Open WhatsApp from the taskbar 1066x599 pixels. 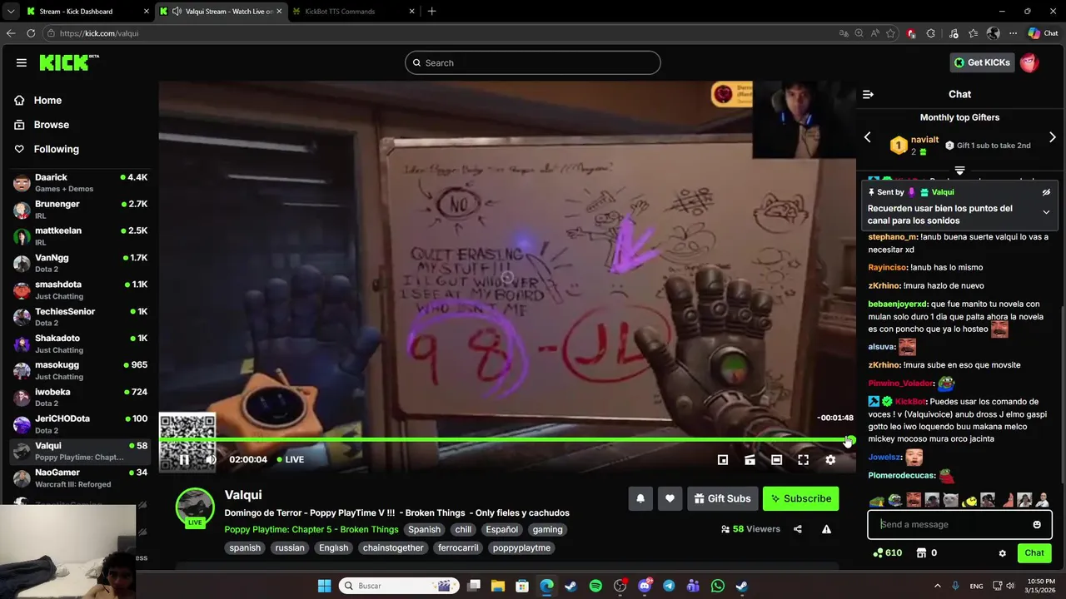tap(718, 586)
